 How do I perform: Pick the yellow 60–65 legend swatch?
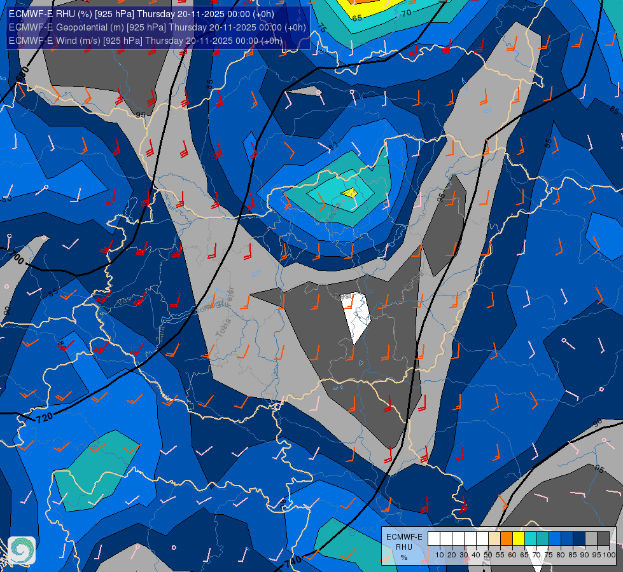(x=519, y=538)
